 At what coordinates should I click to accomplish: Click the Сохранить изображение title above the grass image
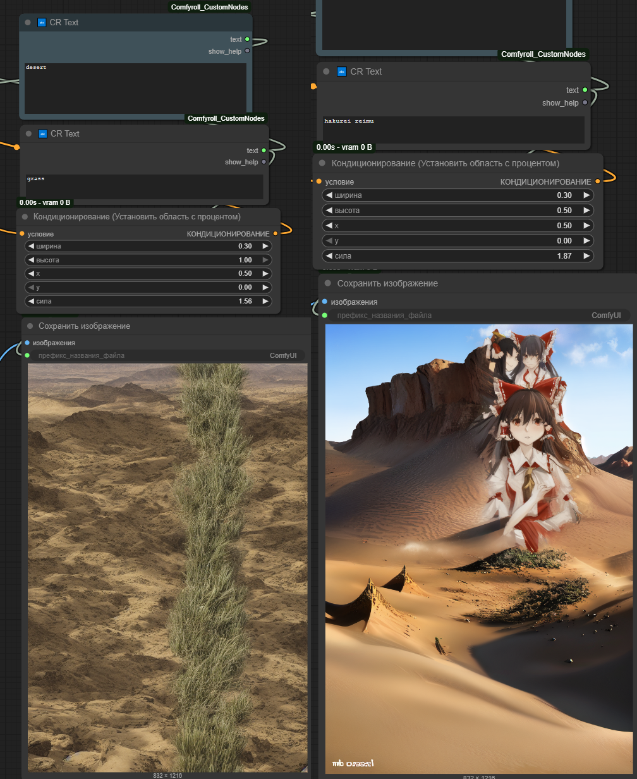(x=84, y=326)
